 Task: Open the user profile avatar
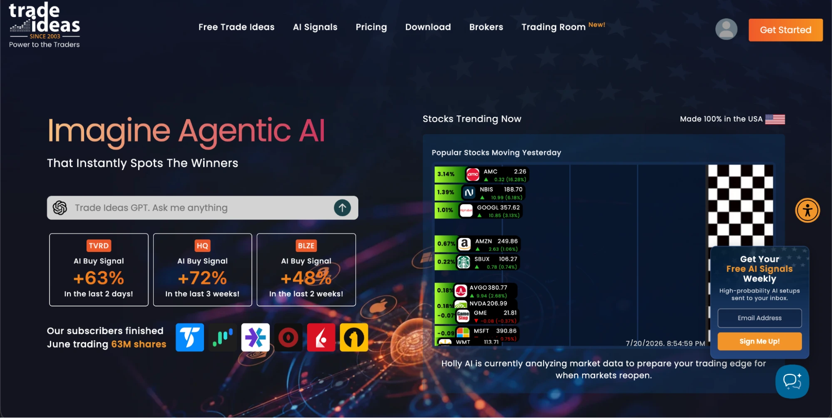pyautogui.click(x=726, y=30)
